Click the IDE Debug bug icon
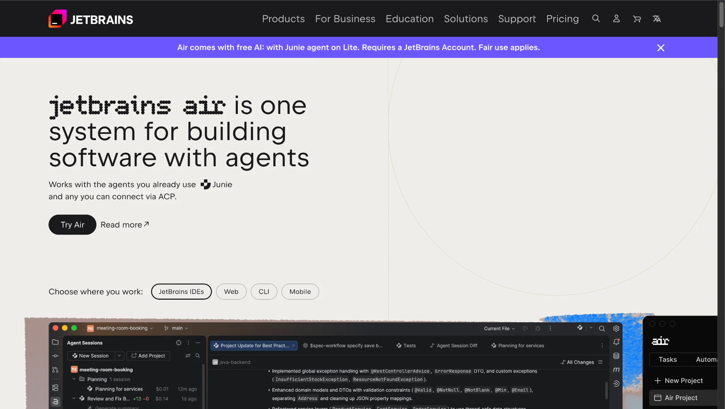The image size is (725, 409). pos(538,328)
